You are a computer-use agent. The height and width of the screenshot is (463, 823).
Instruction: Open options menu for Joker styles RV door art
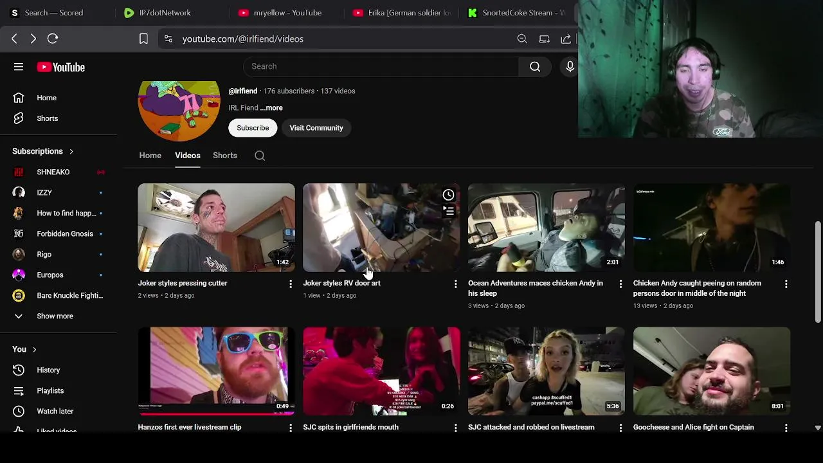tap(455, 284)
